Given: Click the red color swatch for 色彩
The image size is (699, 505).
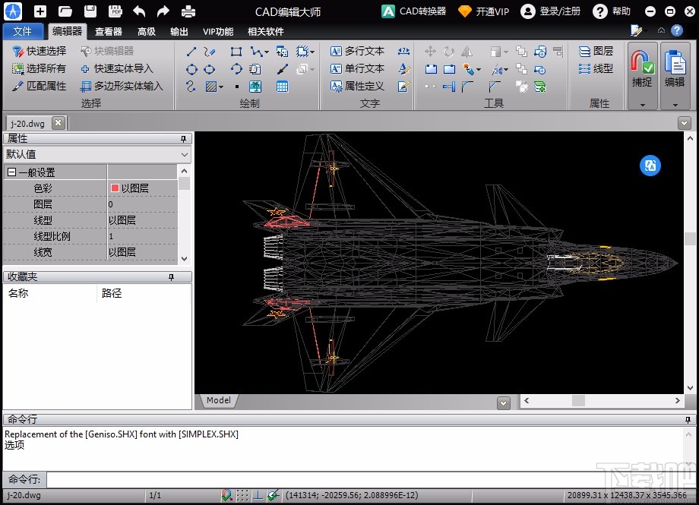Looking at the screenshot, I should point(115,188).
